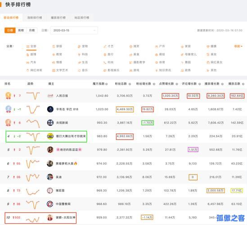Click the 汽车 category icon
This screenshot has width=247, height=225.
pos(28,63)
